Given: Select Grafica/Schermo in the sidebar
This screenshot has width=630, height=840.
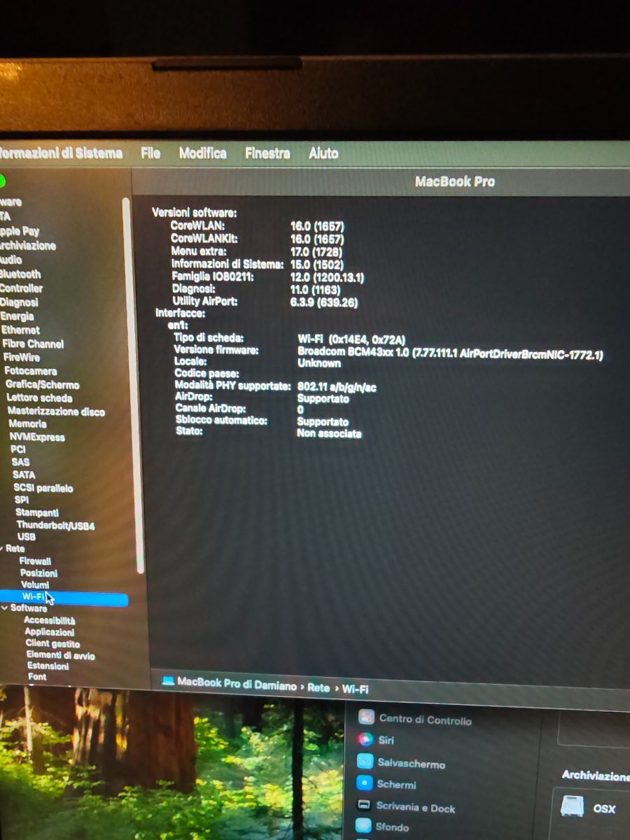Looking at the screenshot, I should click(x=43, y=385).
